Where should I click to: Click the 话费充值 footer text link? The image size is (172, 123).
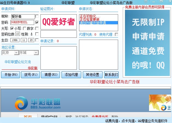tap(112, 121)
